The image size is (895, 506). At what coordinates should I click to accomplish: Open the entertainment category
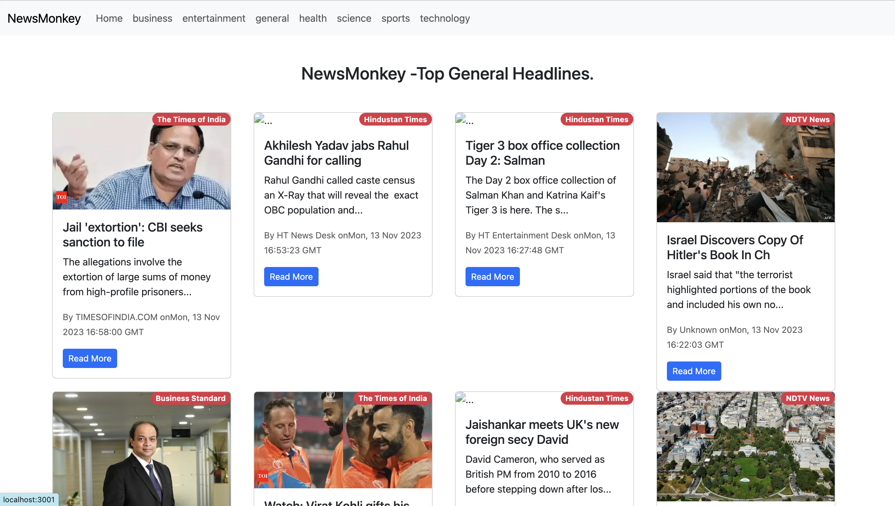214,18
